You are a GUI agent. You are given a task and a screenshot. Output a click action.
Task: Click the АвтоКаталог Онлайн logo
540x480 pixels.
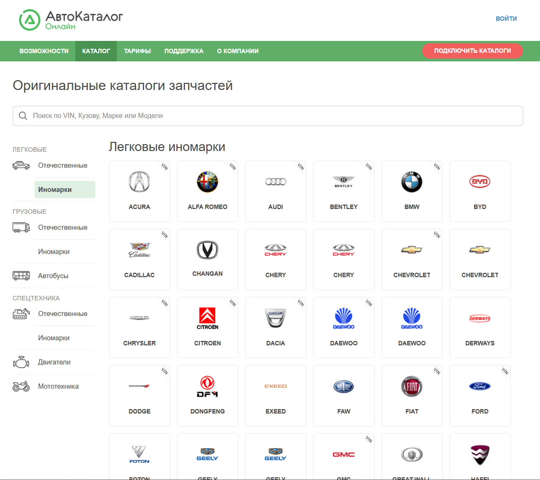click(x=71, y=20)
